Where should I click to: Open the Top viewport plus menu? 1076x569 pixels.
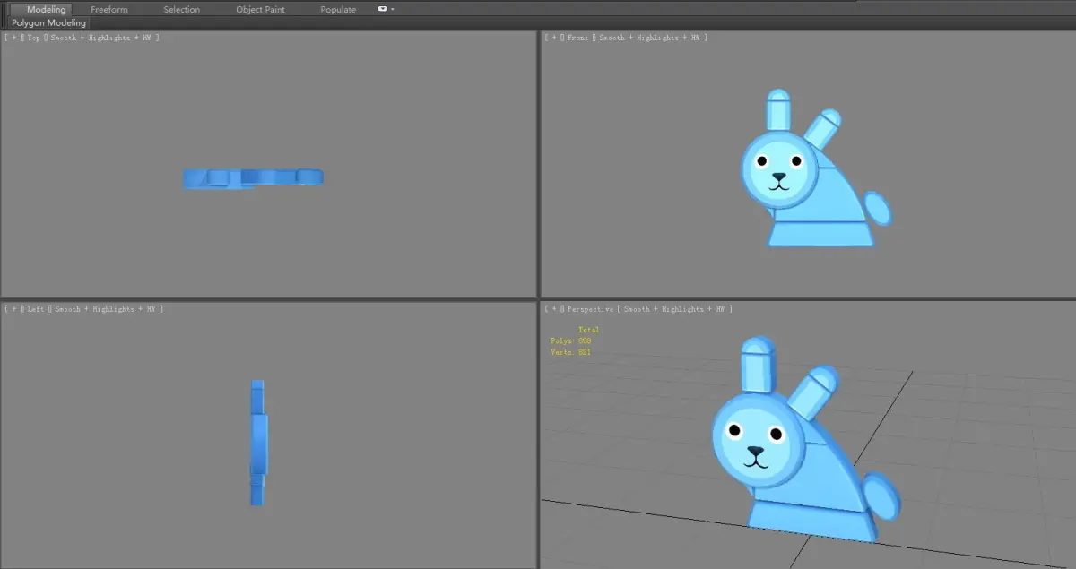[13, 38]
